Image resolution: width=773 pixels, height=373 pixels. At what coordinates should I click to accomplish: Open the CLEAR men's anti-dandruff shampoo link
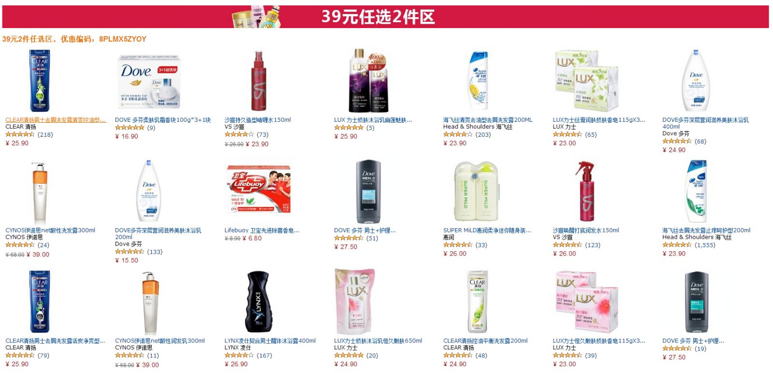click(56, 120)
